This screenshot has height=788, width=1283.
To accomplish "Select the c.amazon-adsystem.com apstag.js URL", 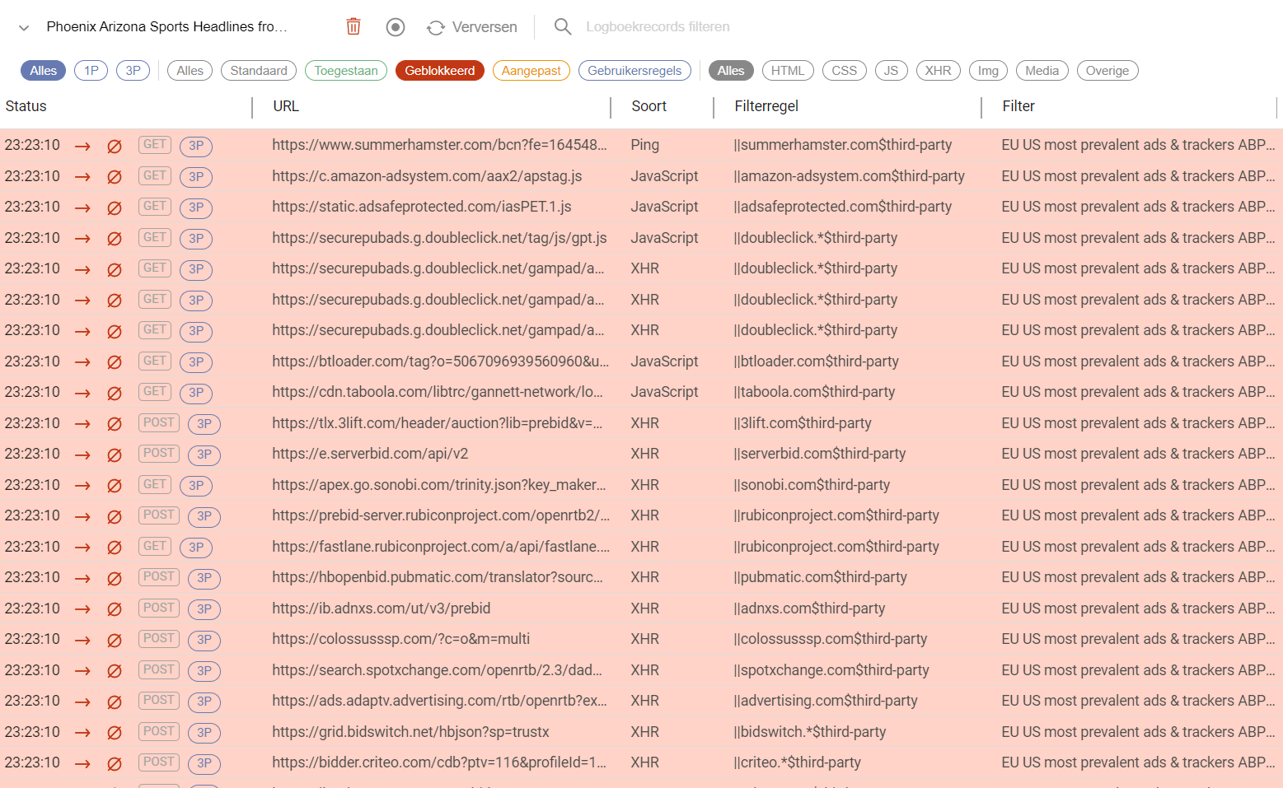I will [427, 176].
